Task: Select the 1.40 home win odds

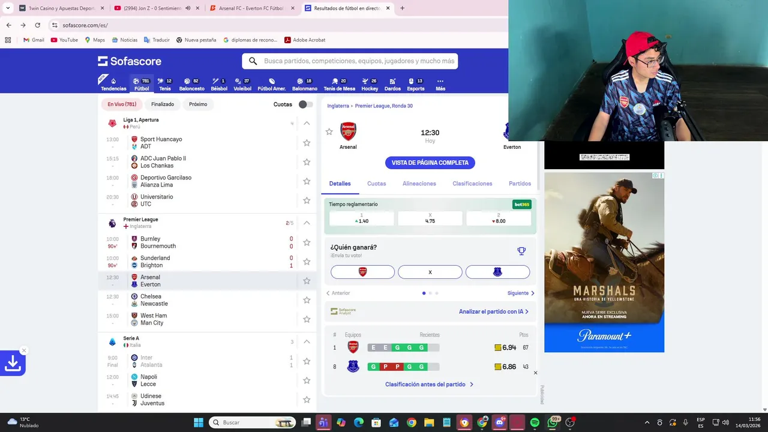Action: (x=362, y=218)
